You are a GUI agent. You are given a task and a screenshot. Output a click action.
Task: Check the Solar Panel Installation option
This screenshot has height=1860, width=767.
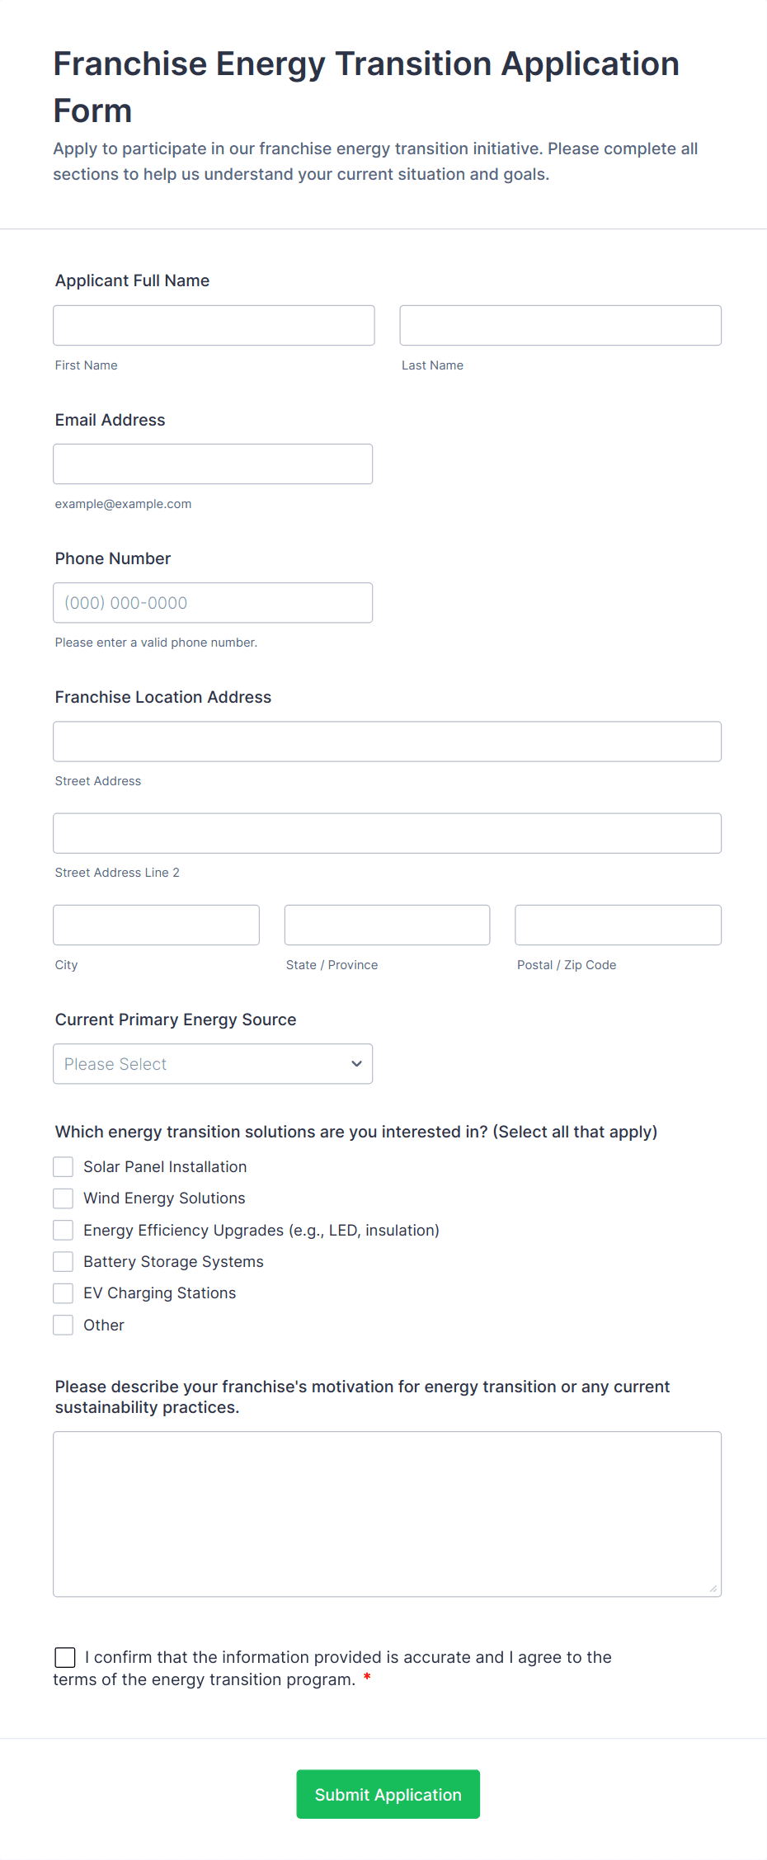[x=63, y=1166]
